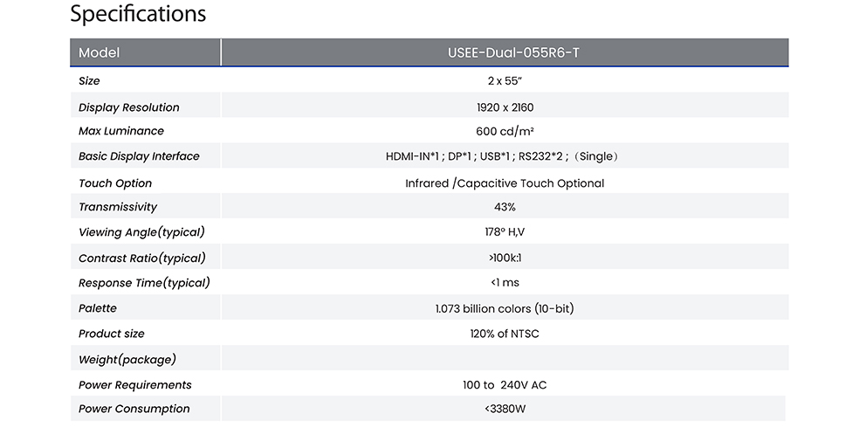Click the <3380W power consumption value
The image size is (859, 448).
pos(505,409)
